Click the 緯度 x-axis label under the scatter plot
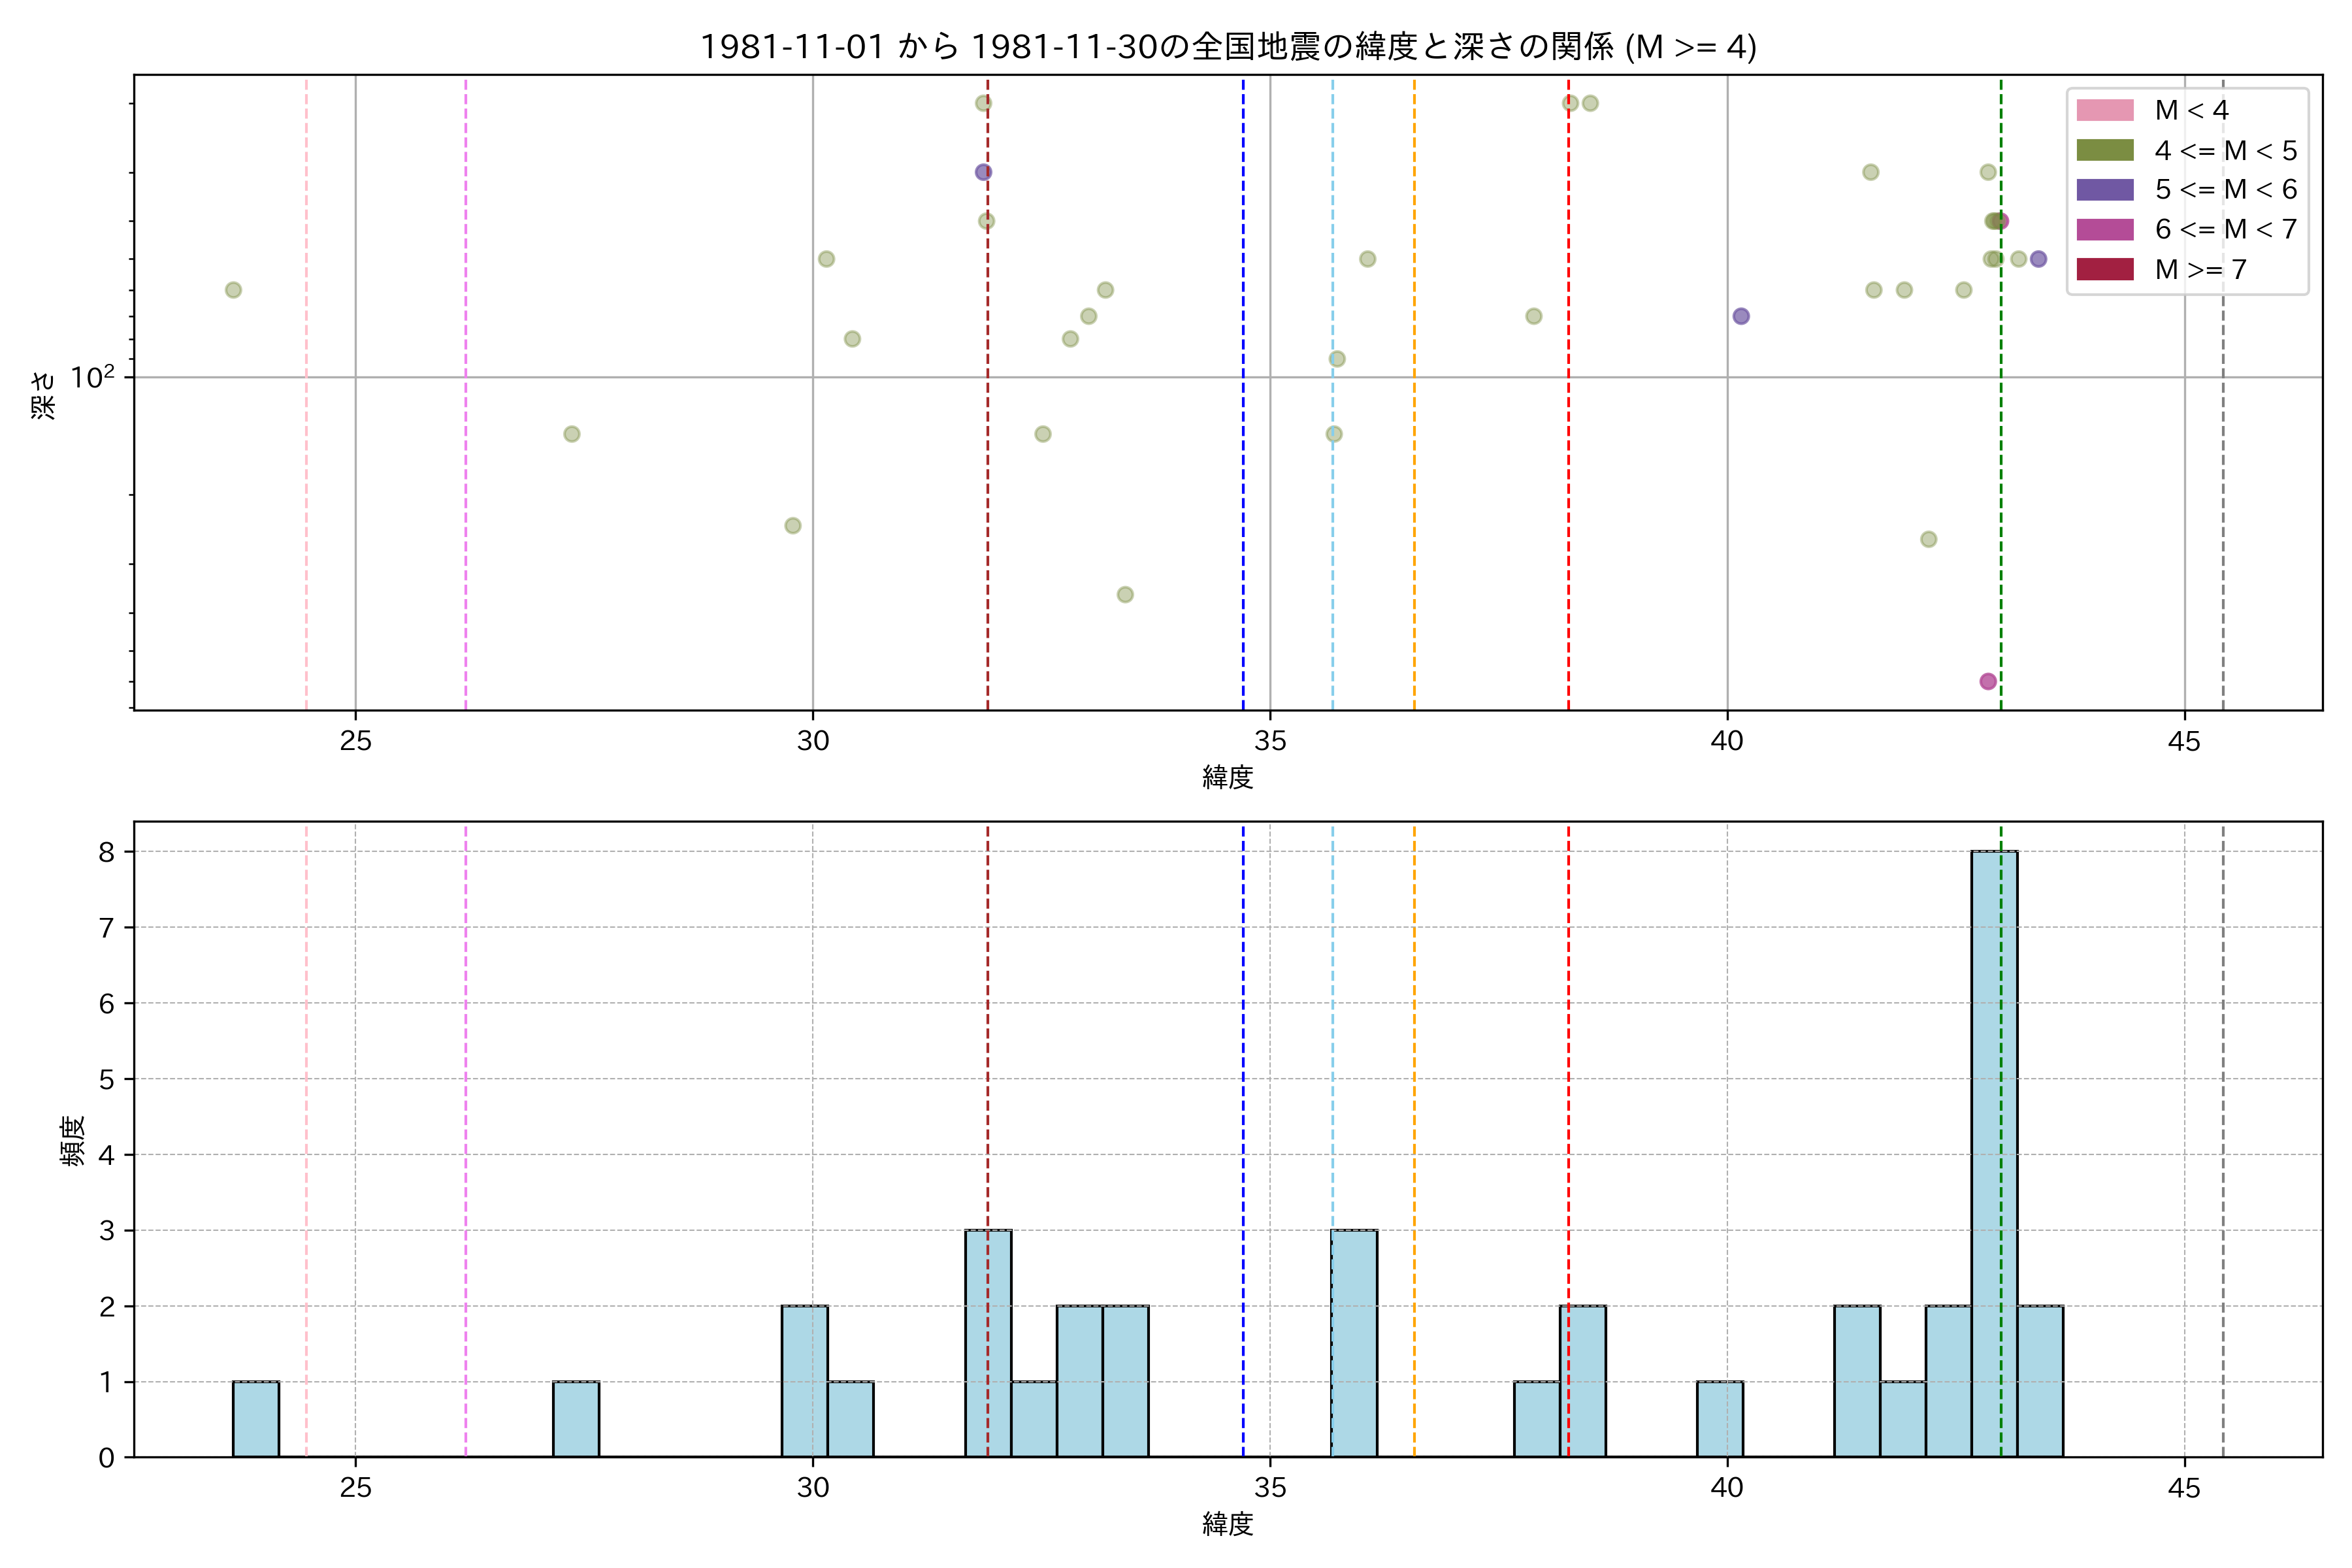This screenshot has height=1568, width=2352. [1227, 777]
